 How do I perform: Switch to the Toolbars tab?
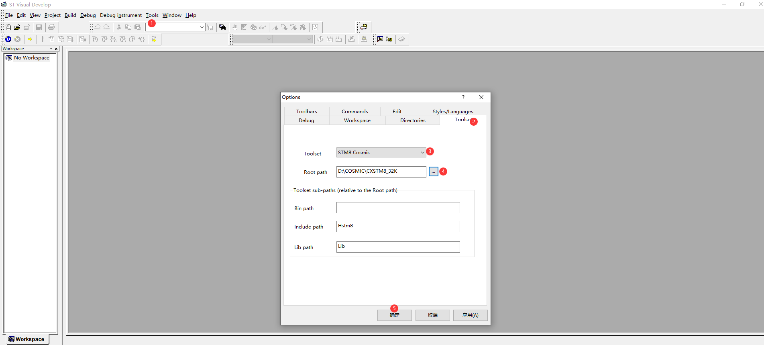click(307, 112)
